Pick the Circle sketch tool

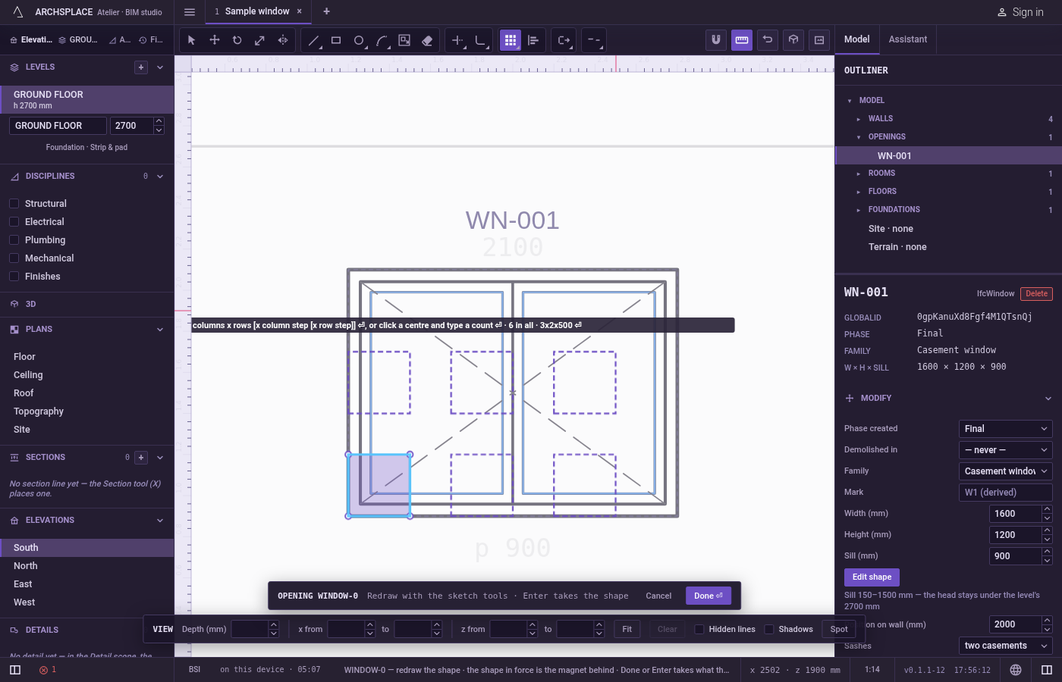pos(359,40)
